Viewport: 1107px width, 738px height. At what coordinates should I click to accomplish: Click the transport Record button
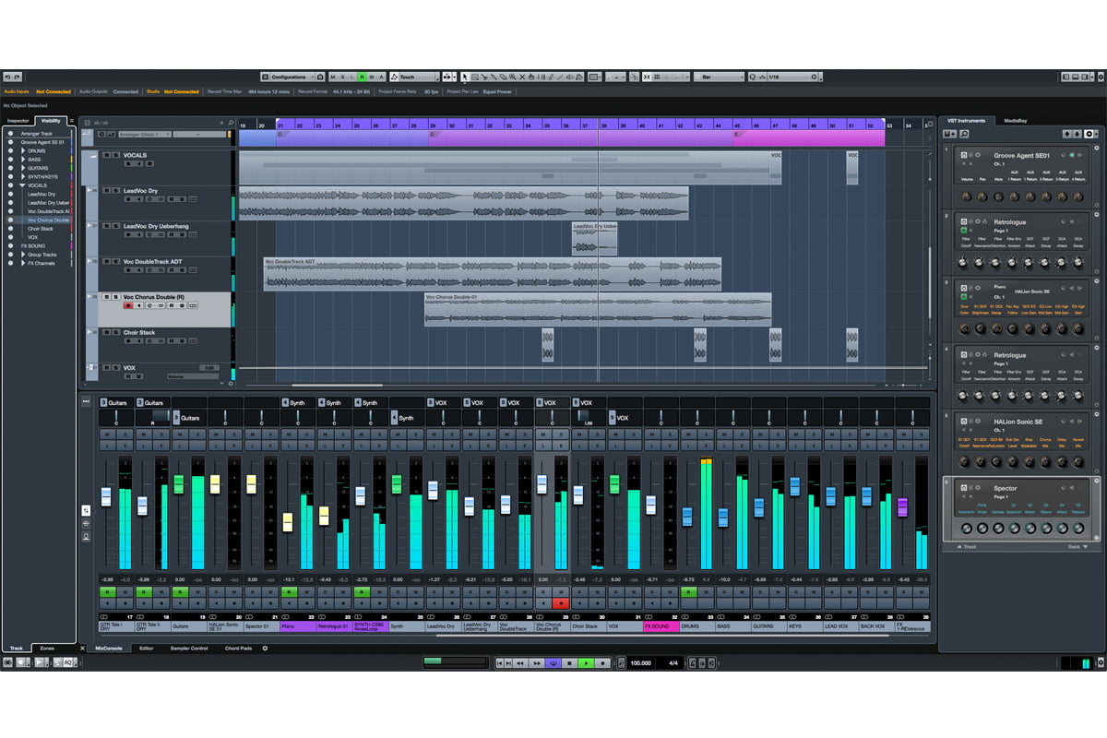pyautogui.click(x=602, y=662)
